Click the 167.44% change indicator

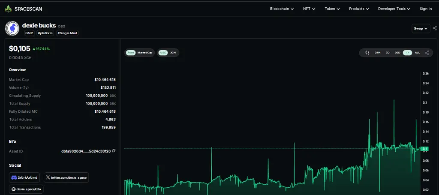(41, 49)
